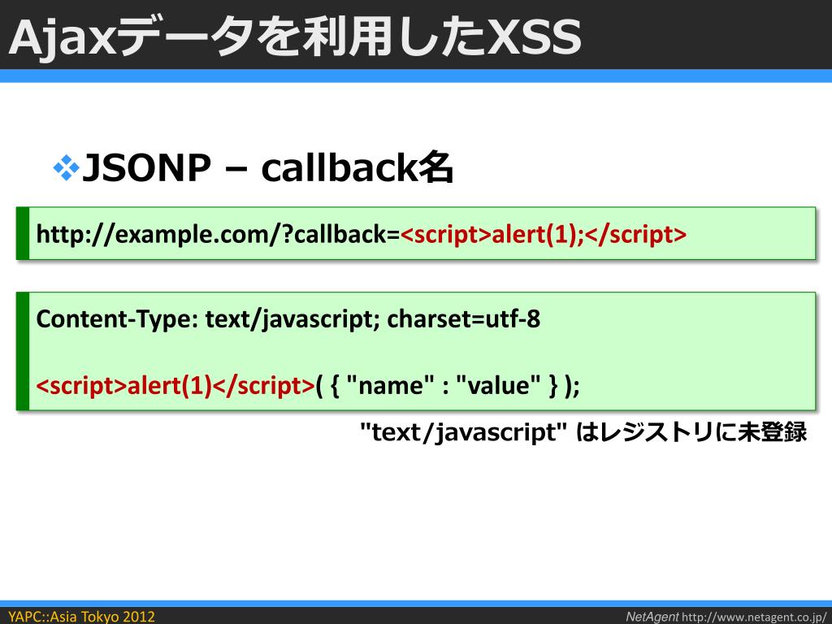Click the note '"text/javascript" はレジストリに未登録'
This screenshot has height=624, width=832.
click(x=583, y=432)
